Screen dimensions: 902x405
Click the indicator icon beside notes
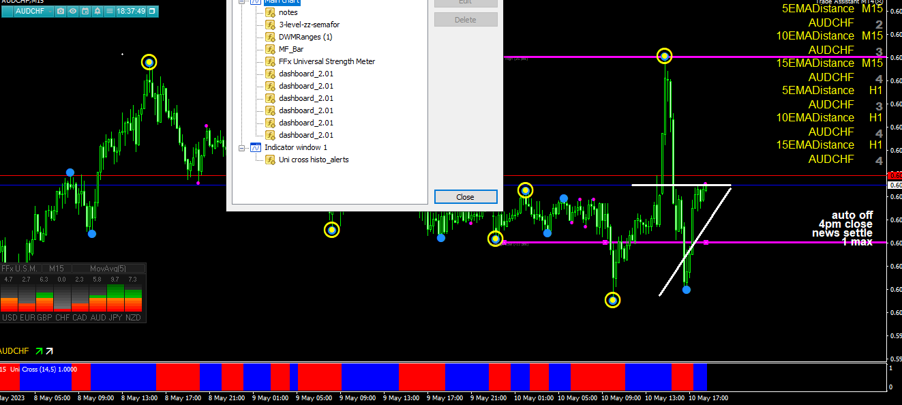pos(271,12)
